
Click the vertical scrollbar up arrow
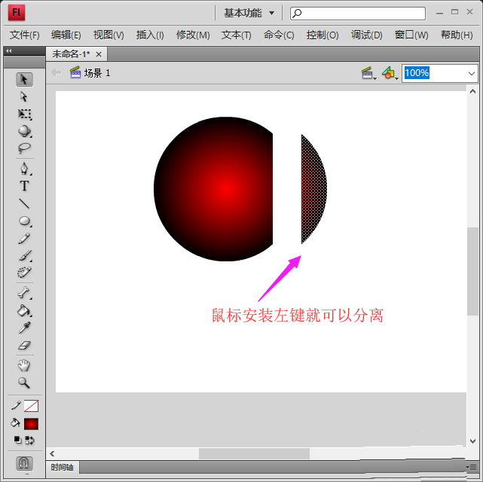point(472,91)
